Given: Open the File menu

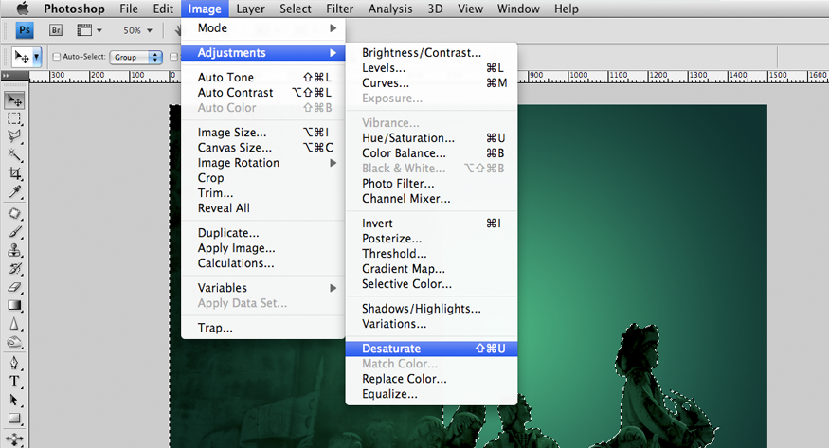Looking at the screenshot, I should [x=129, y=9].
